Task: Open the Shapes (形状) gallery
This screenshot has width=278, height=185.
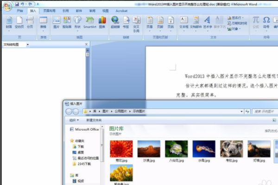Action: pyautogui.click(x=77, y=24)
